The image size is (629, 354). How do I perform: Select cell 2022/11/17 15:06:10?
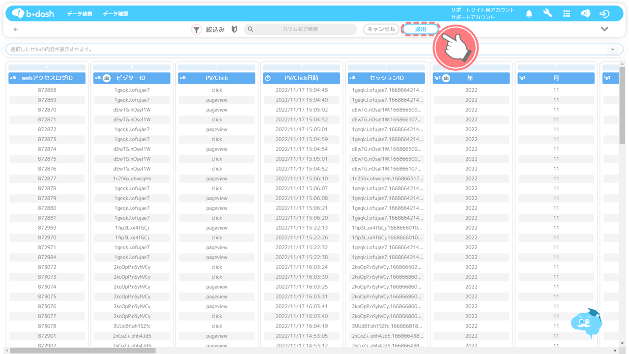pyautogui.click(x=302, y=178)
